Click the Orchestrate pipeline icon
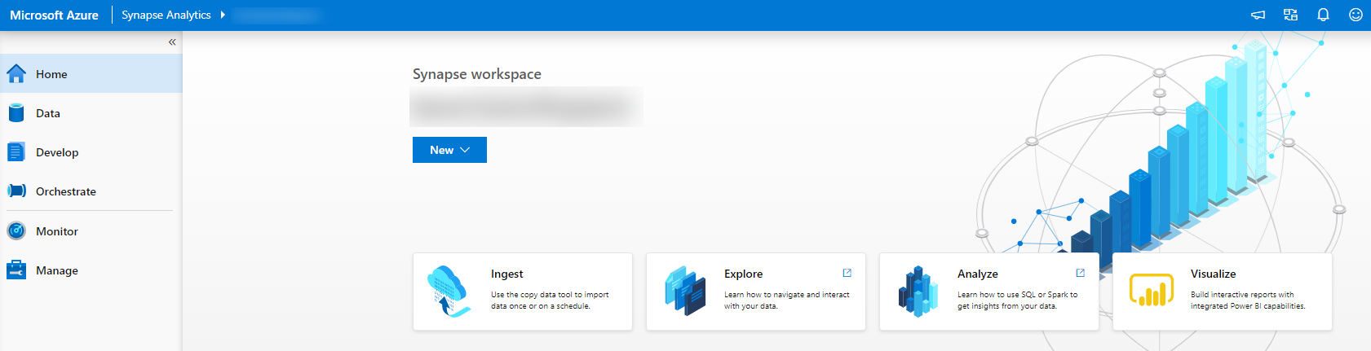Image resolution: width=1371 pixels, height=351 pixels. click(16, 191)
